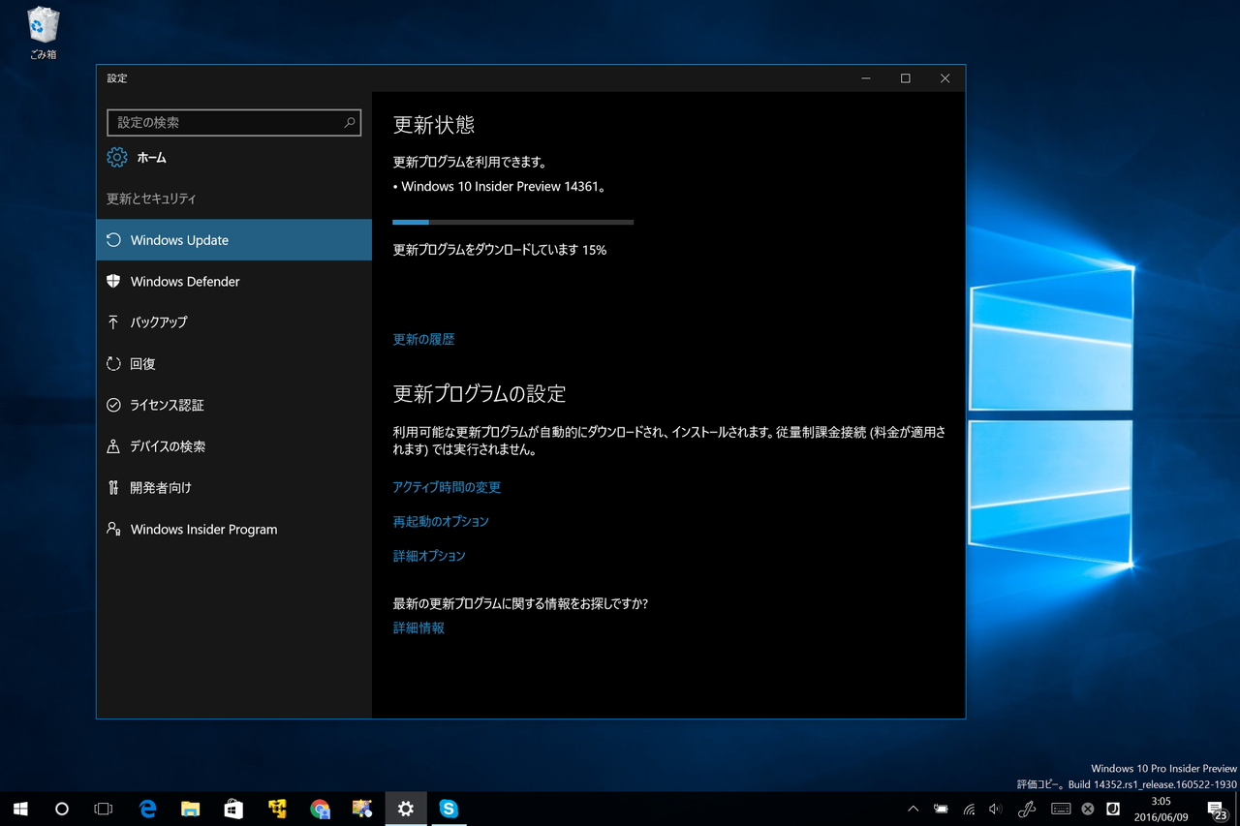This screenshot has height=826, width=1240.
Task: Open Windows Defender settings
Action: pyautogui.click(x=184, y=281)
